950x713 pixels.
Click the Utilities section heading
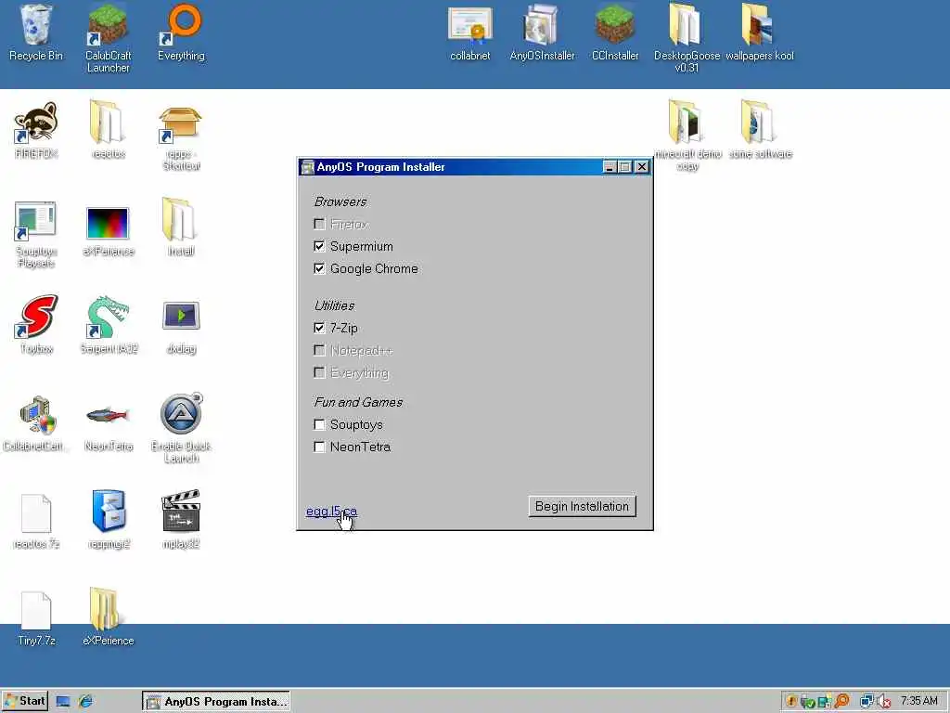coord(334,305)
